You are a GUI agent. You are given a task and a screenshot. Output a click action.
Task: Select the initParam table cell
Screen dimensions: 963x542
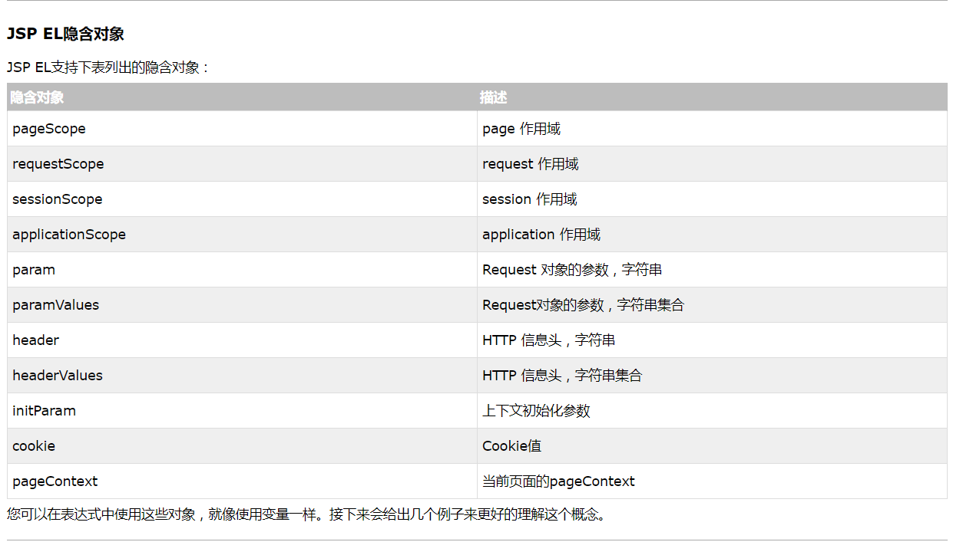[x=45, y=411]
